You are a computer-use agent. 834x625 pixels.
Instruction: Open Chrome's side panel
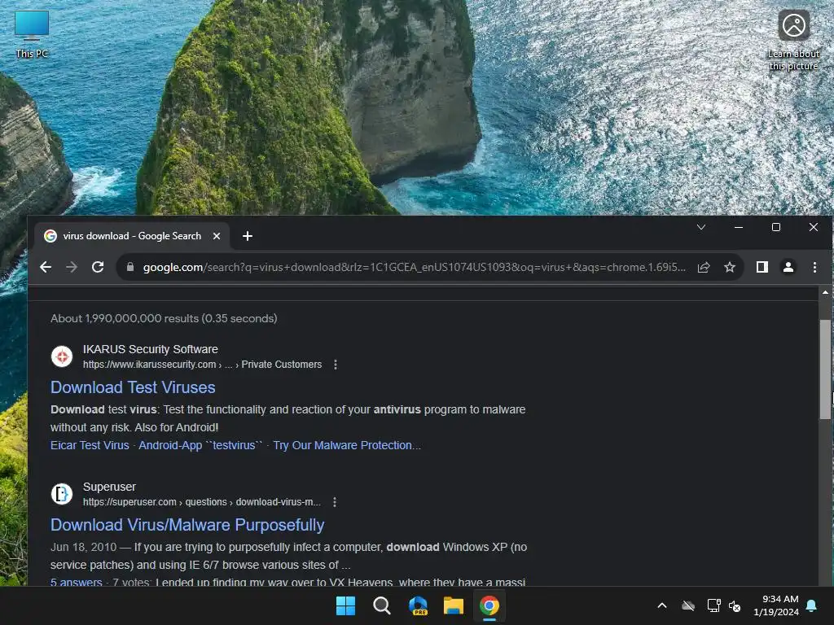coord(762,267)
